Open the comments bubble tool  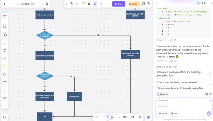coord(77,4)
